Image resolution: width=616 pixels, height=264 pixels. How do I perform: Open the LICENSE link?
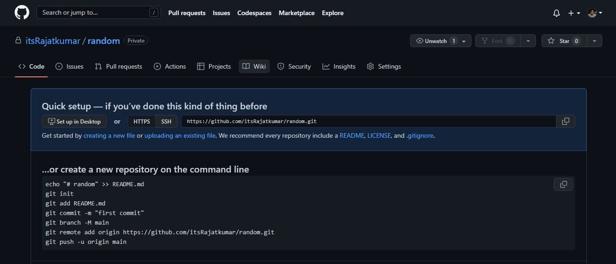click(x=379, y=135)
